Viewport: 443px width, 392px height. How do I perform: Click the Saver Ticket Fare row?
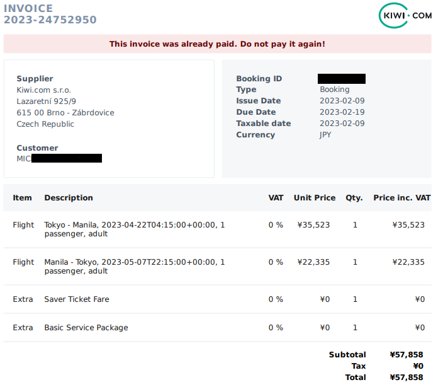(217, 299)
